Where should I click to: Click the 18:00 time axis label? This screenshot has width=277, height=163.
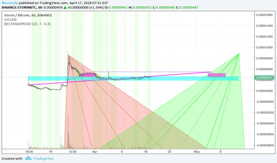(29, 151)
